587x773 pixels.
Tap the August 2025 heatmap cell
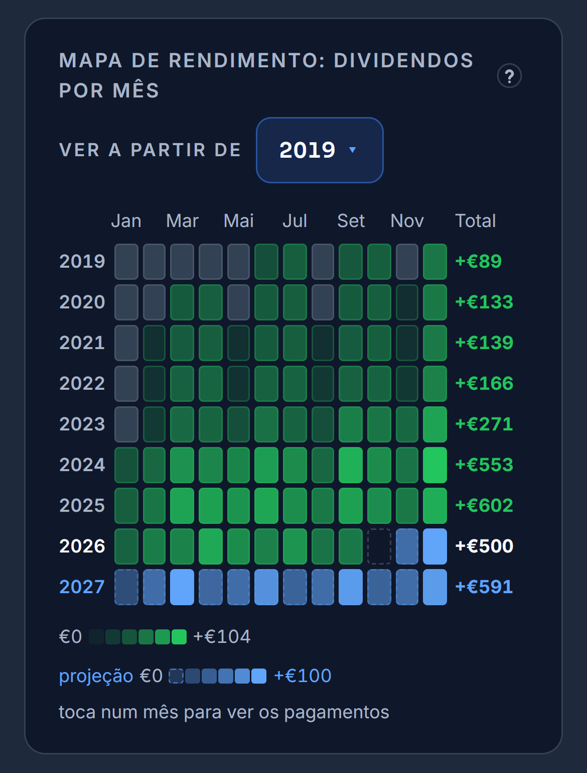point(323,506)
